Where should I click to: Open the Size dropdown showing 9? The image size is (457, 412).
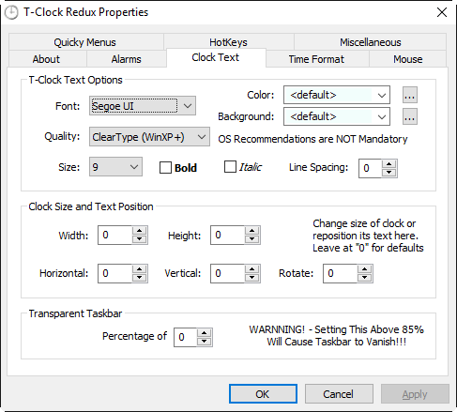[115, 167]
